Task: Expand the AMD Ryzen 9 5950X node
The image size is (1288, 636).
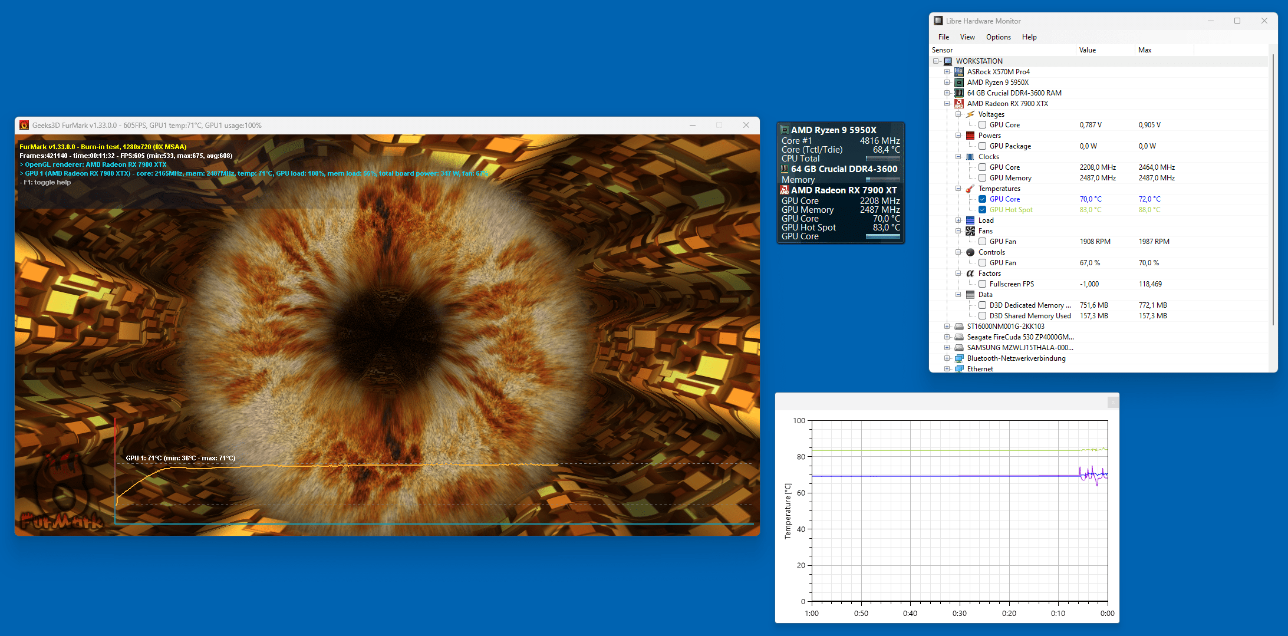Action: coord(947,83)
